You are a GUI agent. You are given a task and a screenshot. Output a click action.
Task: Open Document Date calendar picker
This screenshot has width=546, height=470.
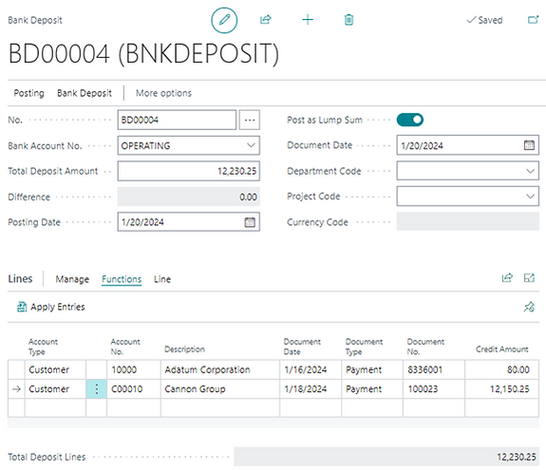[529, 145]
